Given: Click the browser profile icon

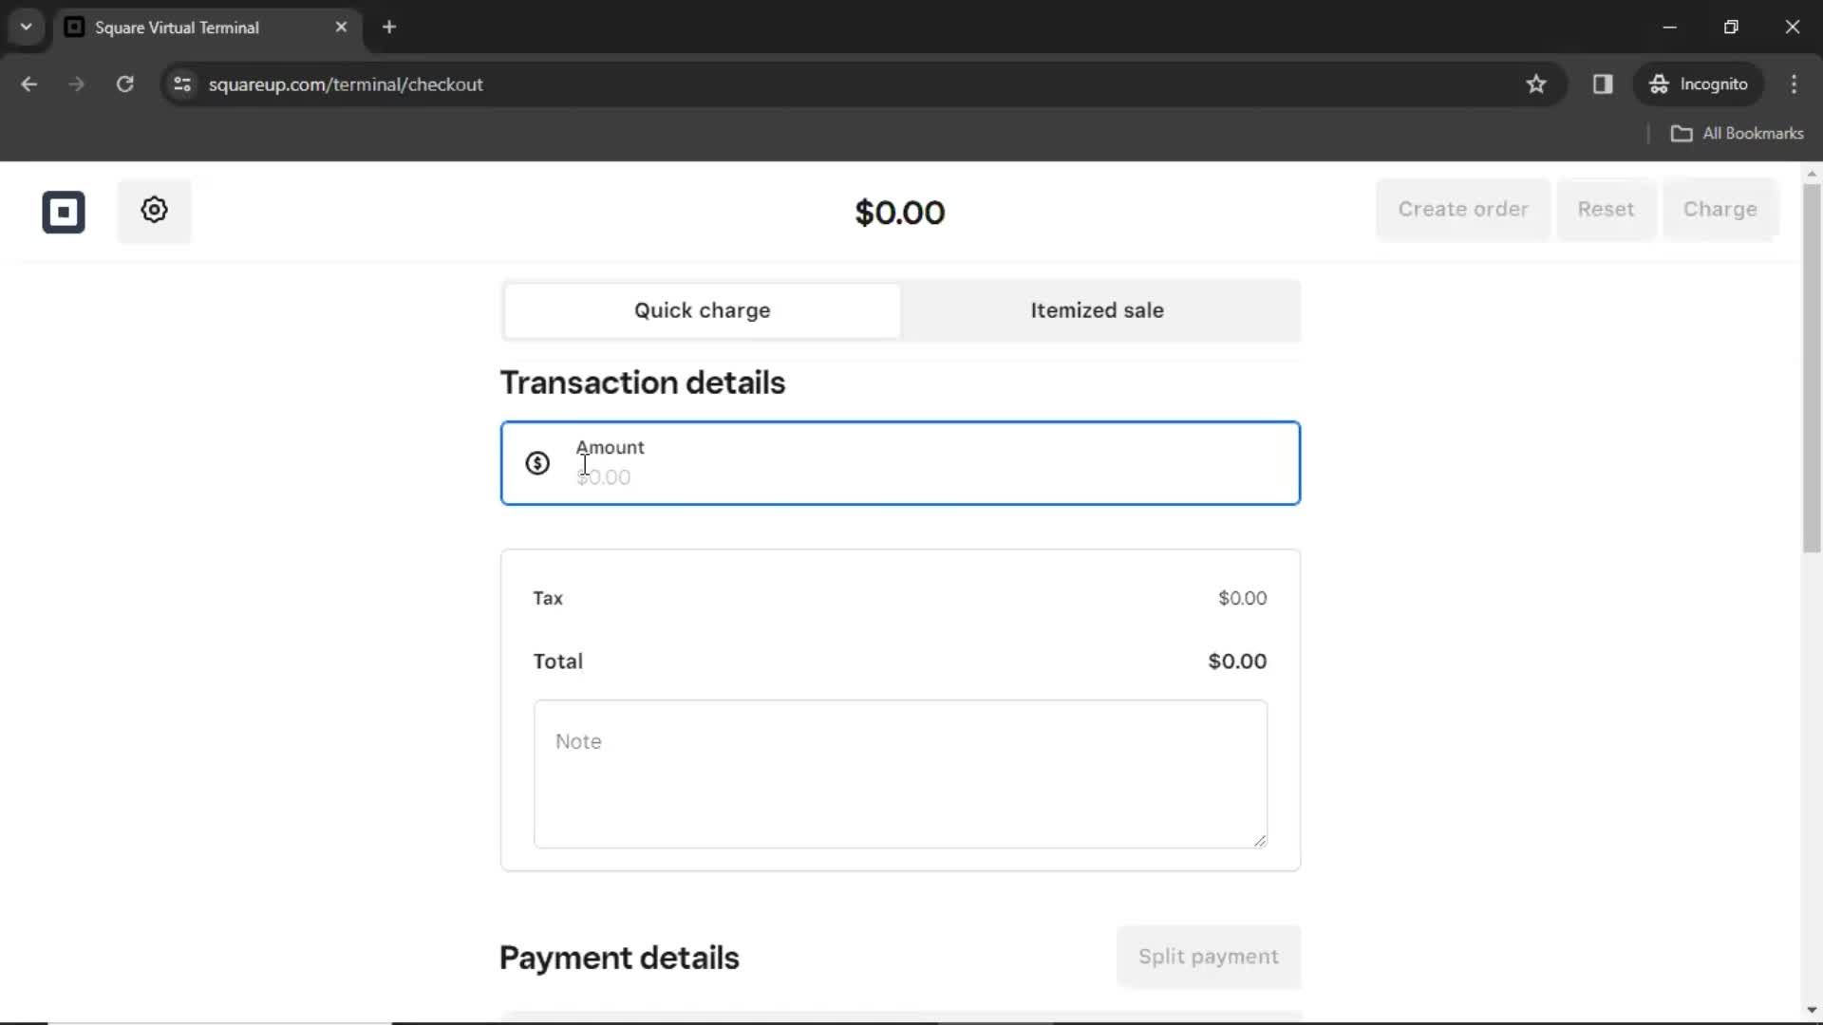Looking at the screenshot, I should [x=1698, y=84].
